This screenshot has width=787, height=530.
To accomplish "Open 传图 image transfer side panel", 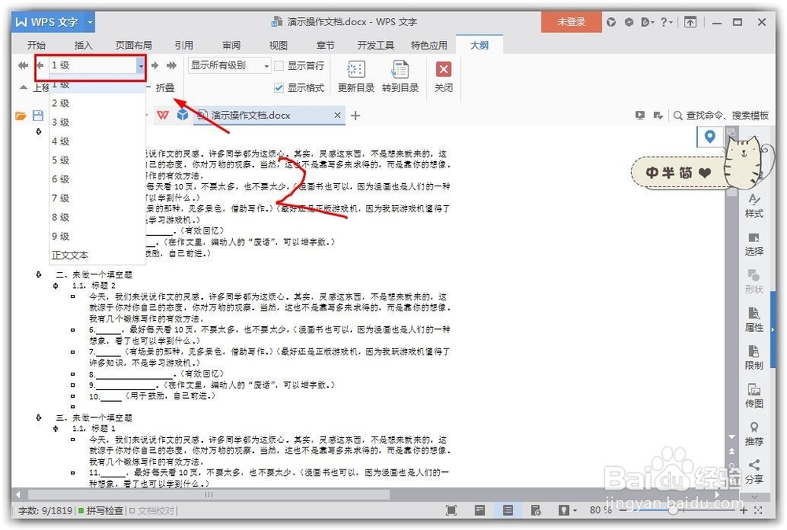I will pos(753,396).
